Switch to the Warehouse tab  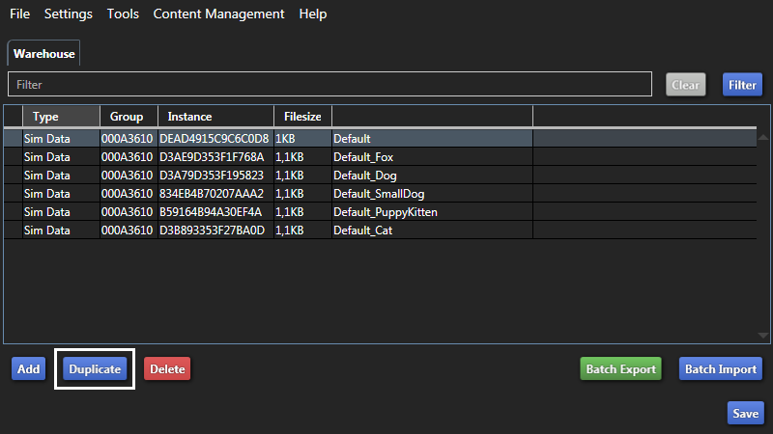[x=43, y=54]
